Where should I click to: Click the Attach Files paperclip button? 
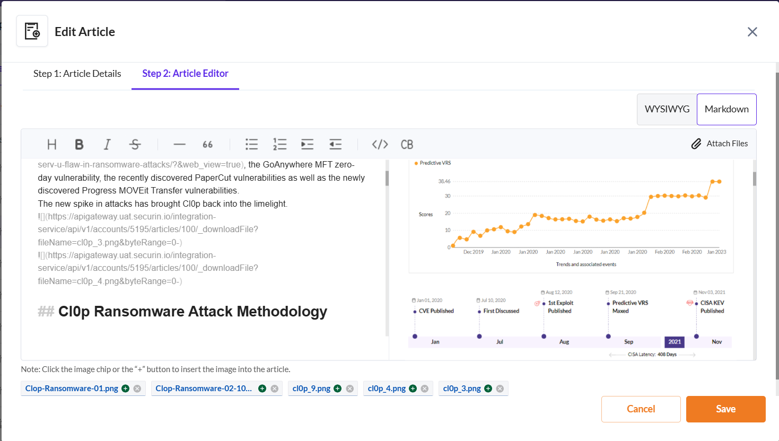720,144
